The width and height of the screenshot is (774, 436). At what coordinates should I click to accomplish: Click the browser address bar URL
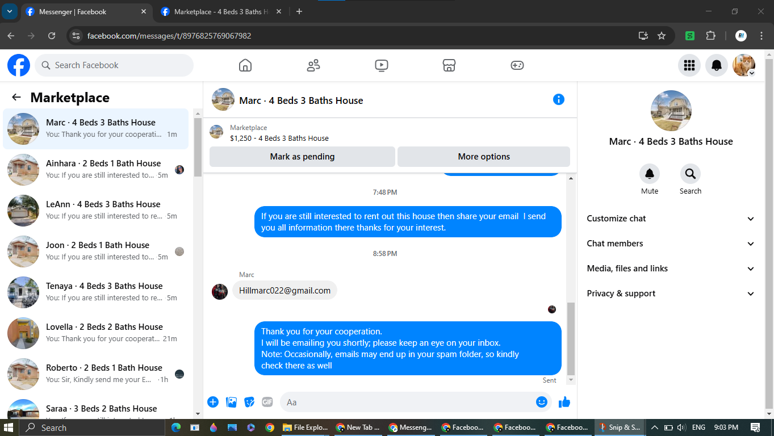point(169,36)
